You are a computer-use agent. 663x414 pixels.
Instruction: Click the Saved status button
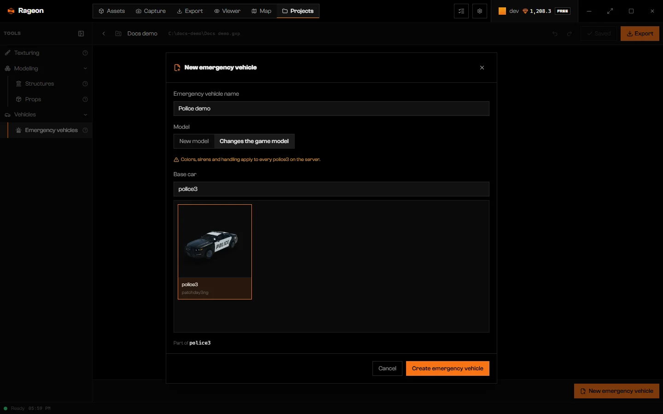599,34
